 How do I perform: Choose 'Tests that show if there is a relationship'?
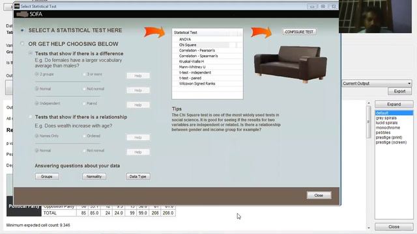coord(31,117)
